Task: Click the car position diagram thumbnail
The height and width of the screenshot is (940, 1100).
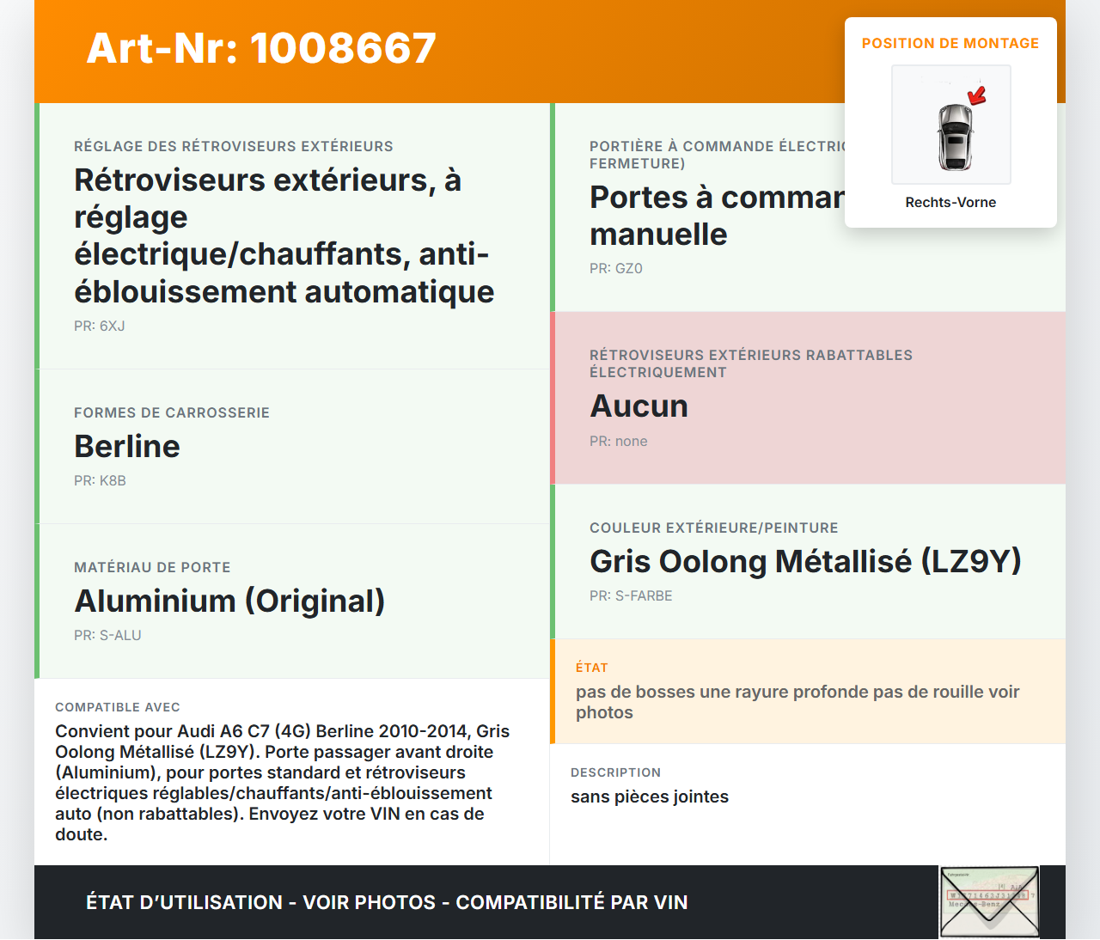Action: pos(950,124)
